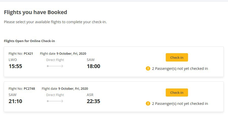Click departure time 21:10
Image resolution: width=228 pixels, height=121 pixels.
click(x=15, y=101)
